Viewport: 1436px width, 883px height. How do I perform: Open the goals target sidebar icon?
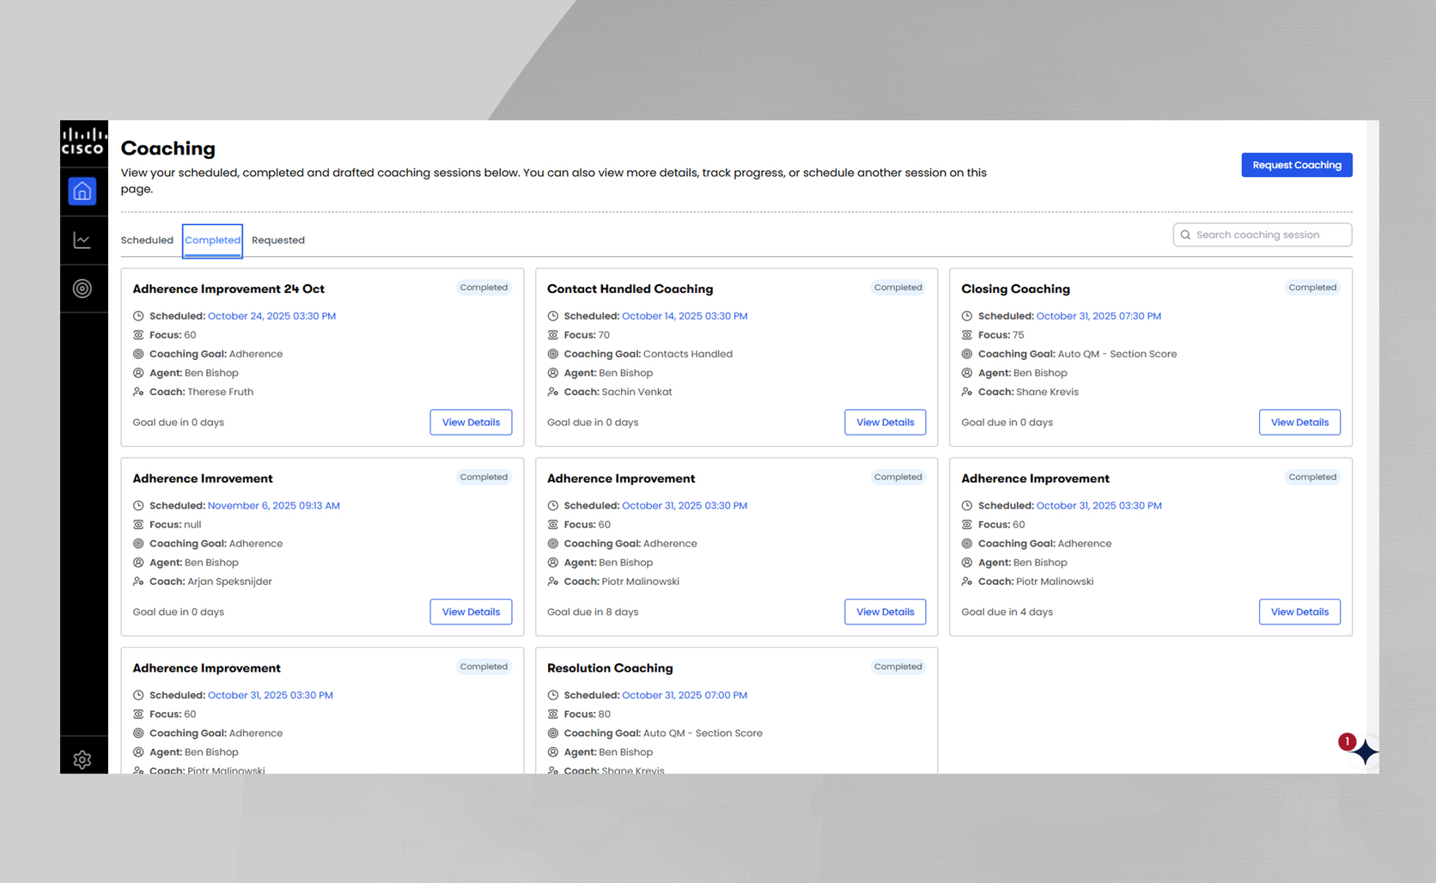click(x=82, y=289)
